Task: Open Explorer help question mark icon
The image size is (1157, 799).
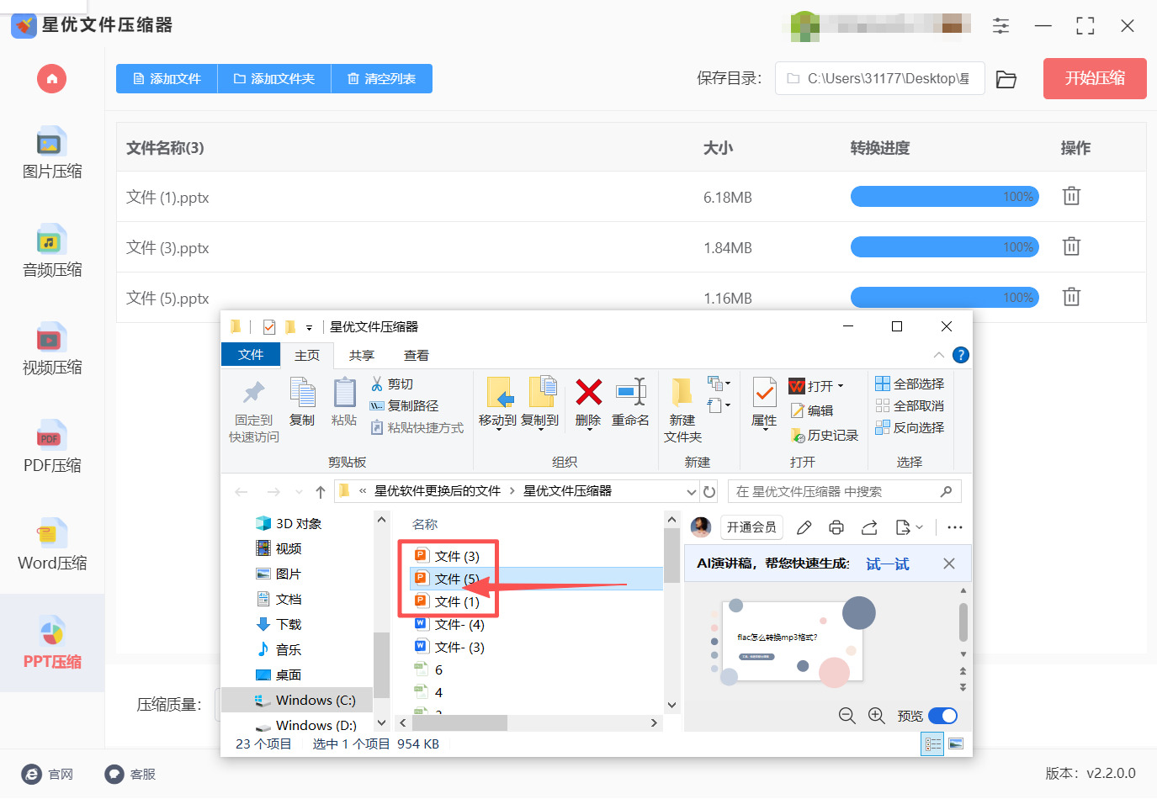Action: click(x=961, y=355)
